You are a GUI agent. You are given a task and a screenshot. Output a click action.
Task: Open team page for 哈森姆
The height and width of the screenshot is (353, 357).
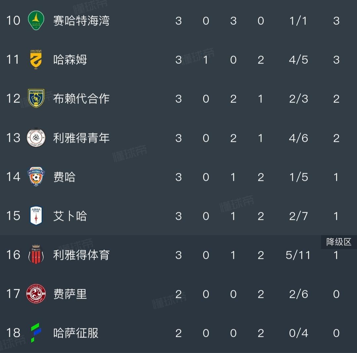pyautogui.click(x=70, y=59)
